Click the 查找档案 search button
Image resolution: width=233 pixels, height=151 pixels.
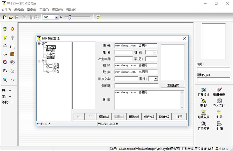[x=173, y=86]
